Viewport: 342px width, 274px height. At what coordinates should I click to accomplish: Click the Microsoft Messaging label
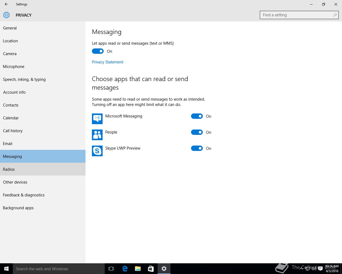pos(124,116)
